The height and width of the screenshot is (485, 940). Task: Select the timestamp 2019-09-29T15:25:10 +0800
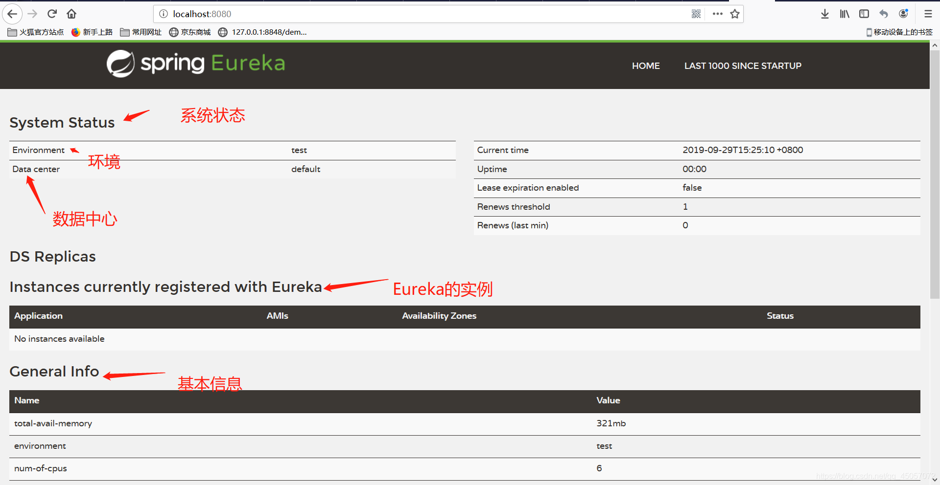pos(743,150)
